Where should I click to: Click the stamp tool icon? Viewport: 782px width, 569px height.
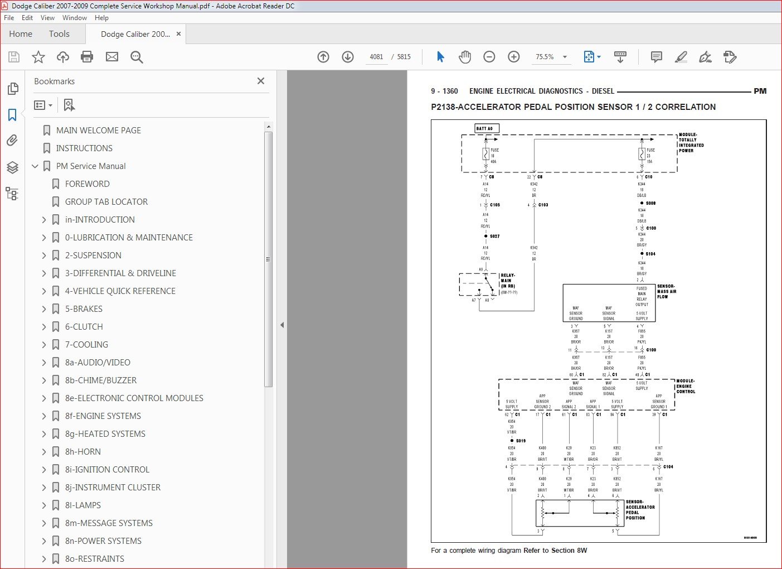pyautogui.click(x=730, y=57)
